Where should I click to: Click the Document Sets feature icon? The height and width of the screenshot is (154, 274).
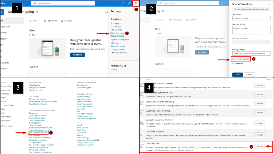[142, 147]
